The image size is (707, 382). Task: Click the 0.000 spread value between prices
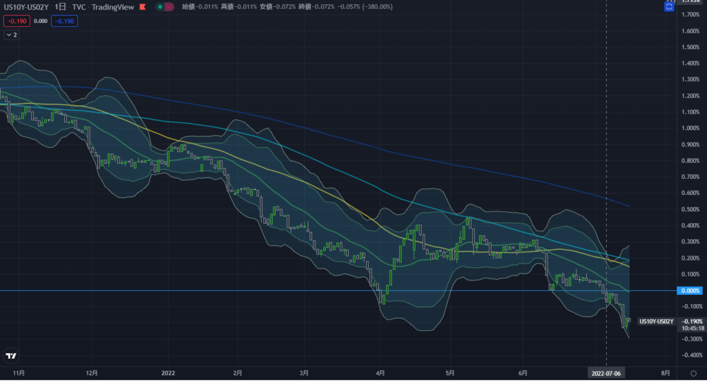click(40, 21)
